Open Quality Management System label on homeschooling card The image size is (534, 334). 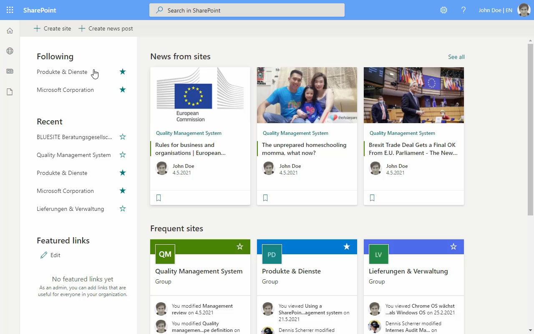click(x=295, y=133)
